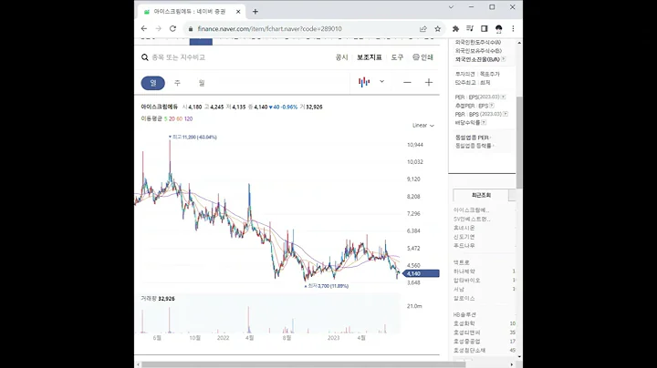657x368 pixels.
Task: Open 효성화학 stock link
Action: coord(464,323)
